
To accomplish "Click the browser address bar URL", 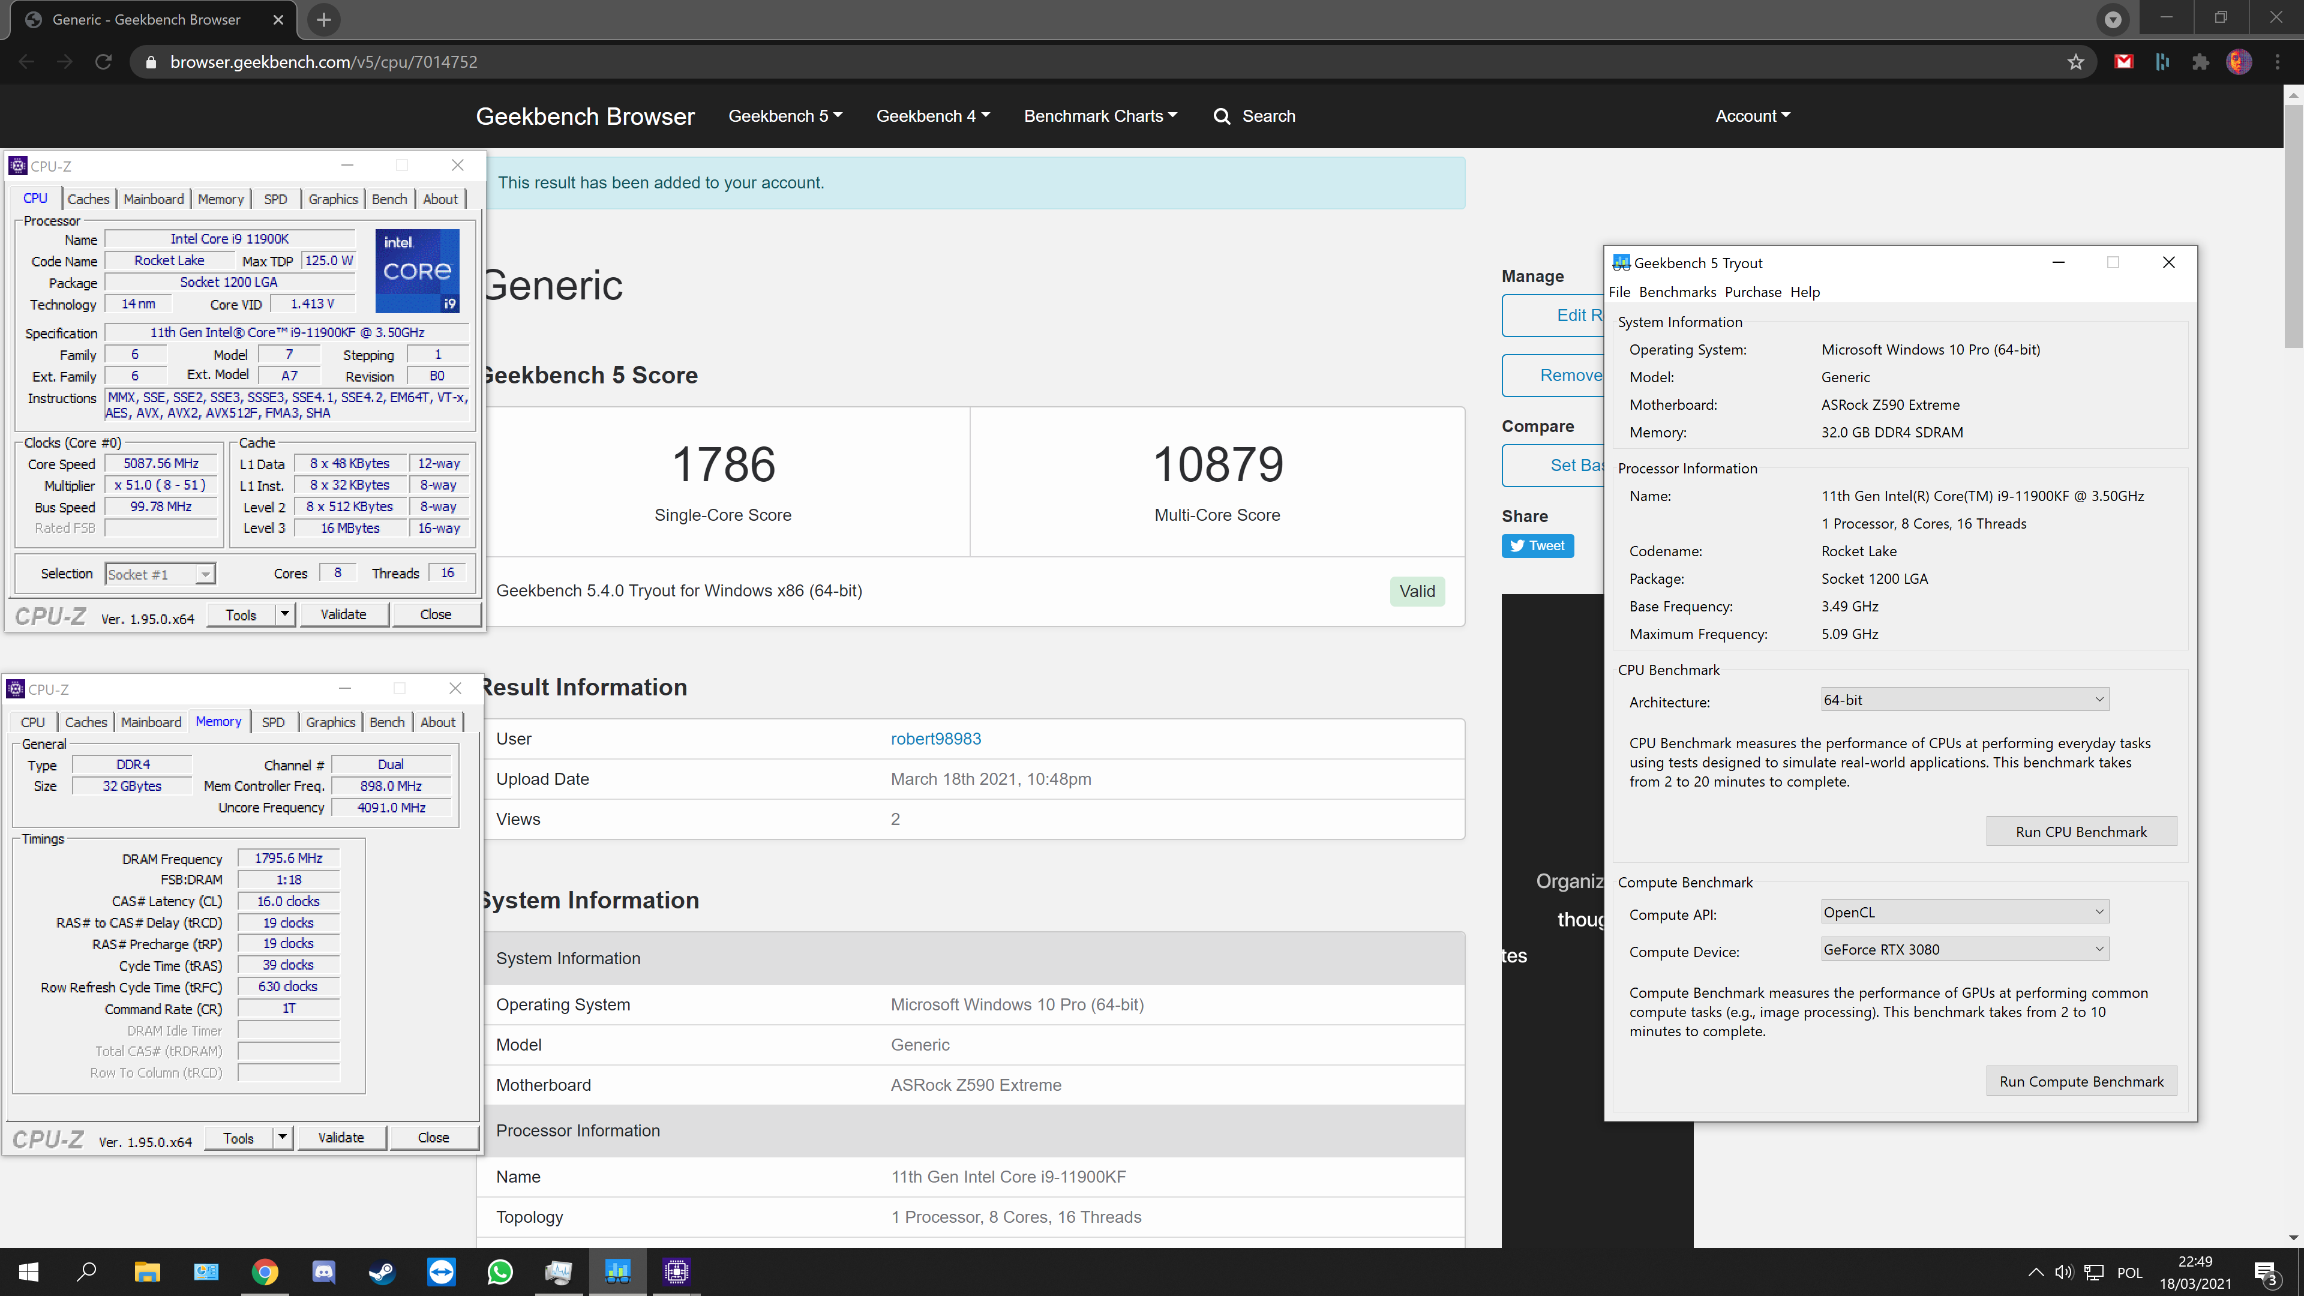I will click(x=324, y=62).
